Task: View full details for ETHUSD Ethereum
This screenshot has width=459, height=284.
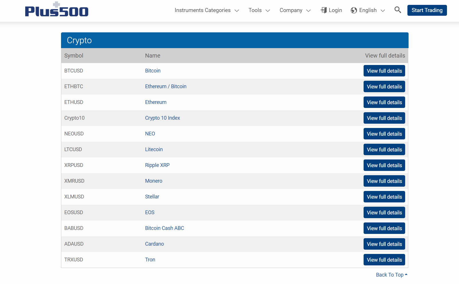Action: (x=384, y=102)
